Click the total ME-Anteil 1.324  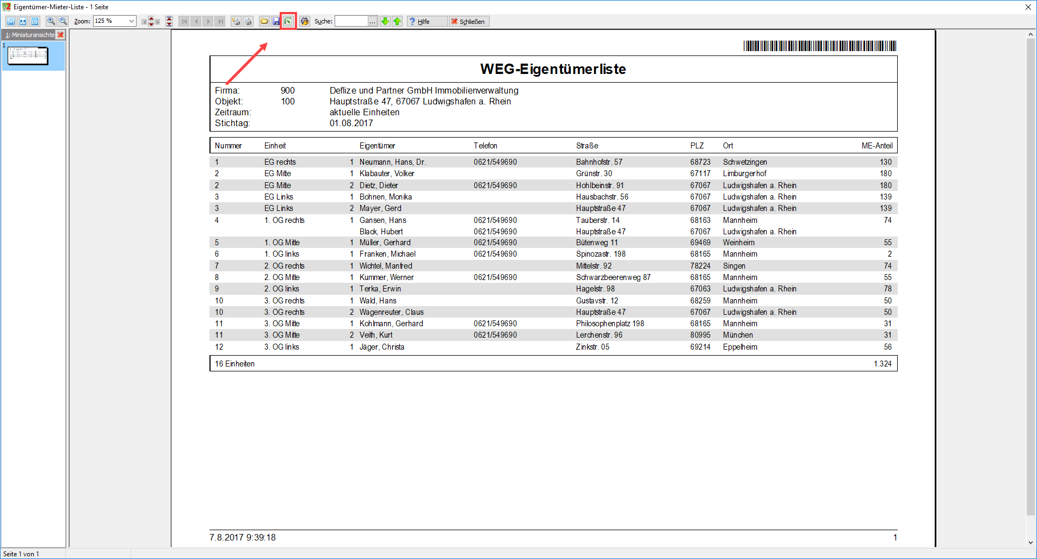coord(883,364)
